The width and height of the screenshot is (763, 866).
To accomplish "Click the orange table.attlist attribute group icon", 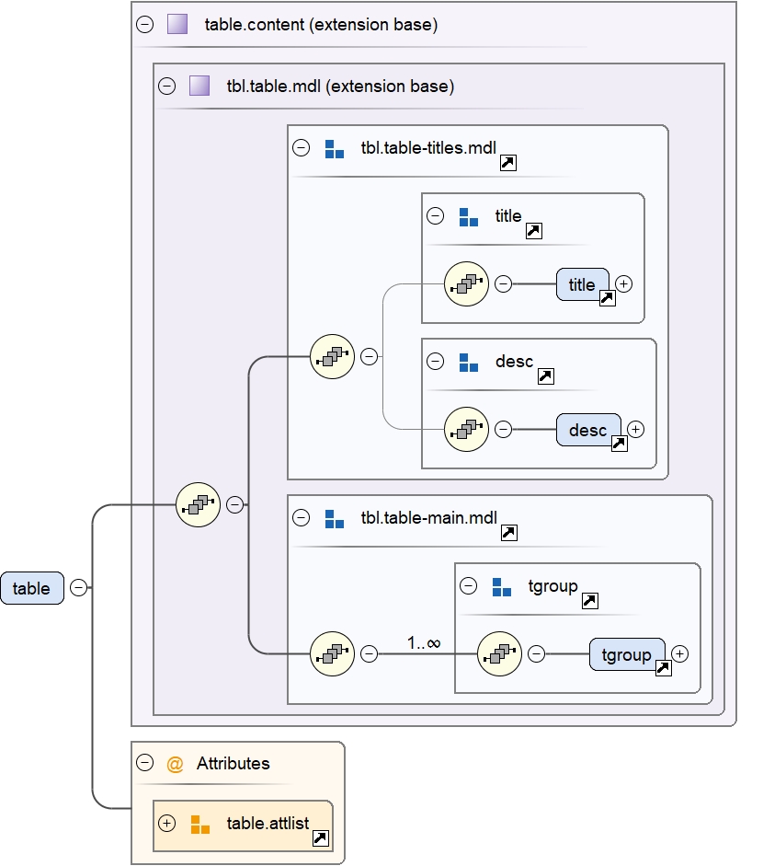I will 199,824.
